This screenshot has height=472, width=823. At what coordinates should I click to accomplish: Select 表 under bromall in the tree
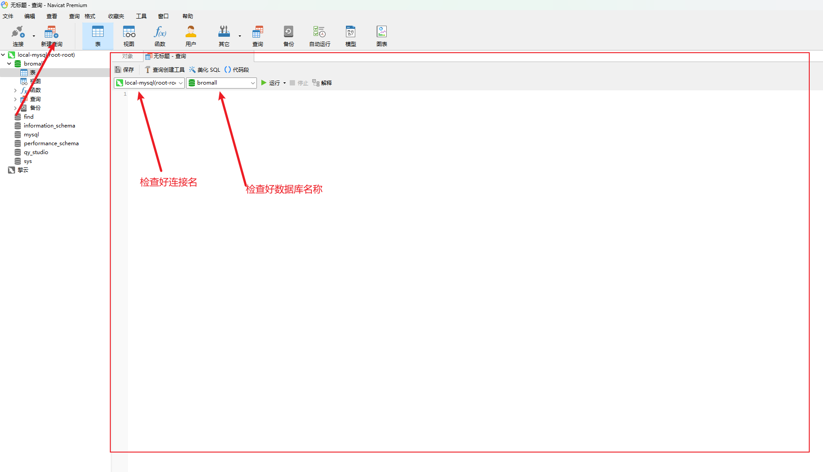click(33, 73)
